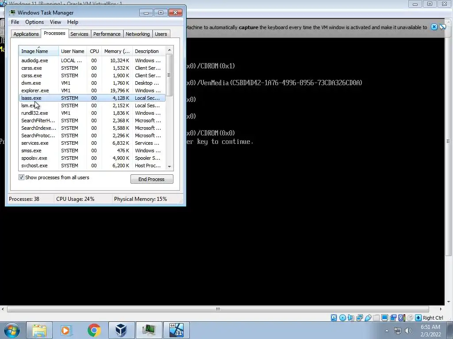Click the Show desktop strip beside the clock

point(450,331)
